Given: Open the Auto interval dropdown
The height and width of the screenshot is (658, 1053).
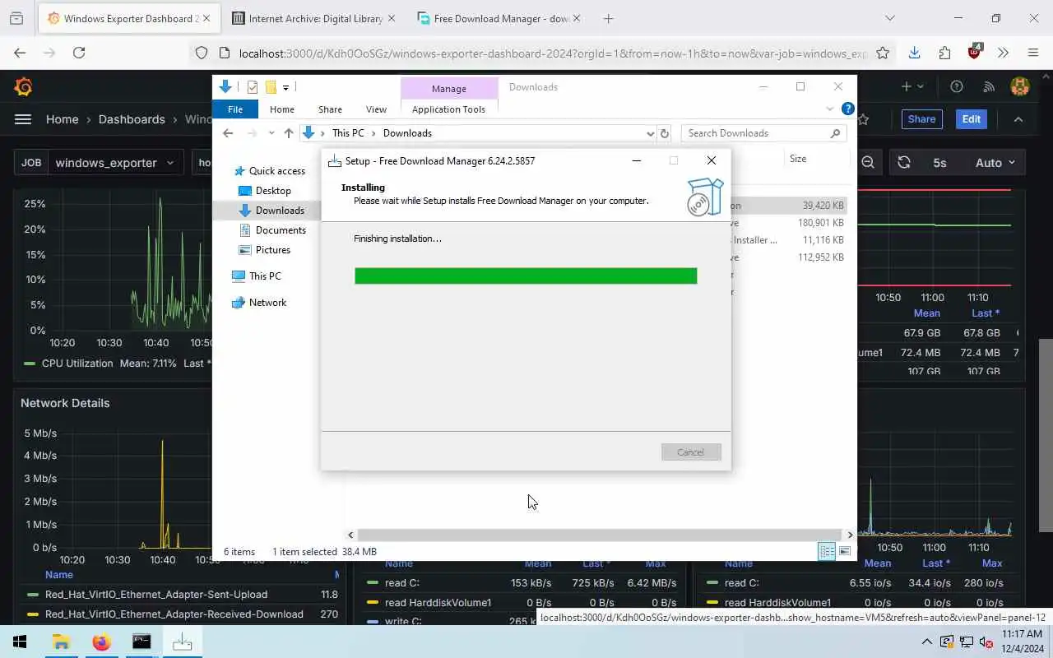Looking at the screenshot, I should pos(995,163).
